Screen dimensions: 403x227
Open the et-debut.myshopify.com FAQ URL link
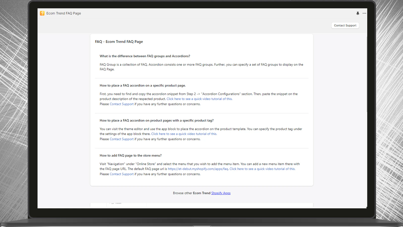[x=198, y=169]
